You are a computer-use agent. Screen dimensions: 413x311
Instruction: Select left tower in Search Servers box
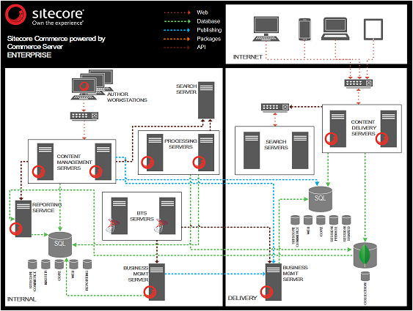[x=252, y=150]
